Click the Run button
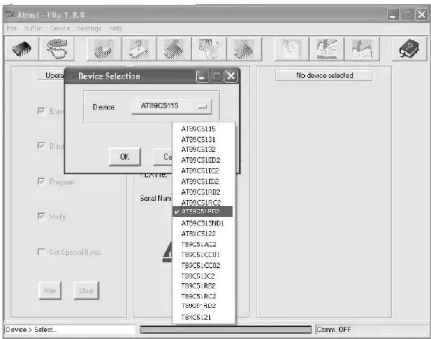Image resolution: width=431 pixels, height=339 pixels. pyautogui.click(x=50, y=290)
